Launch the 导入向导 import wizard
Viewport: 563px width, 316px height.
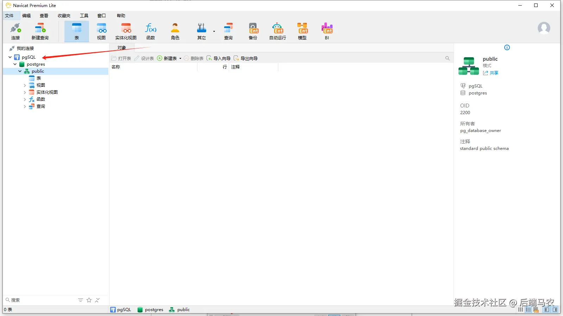click(219, 59)
